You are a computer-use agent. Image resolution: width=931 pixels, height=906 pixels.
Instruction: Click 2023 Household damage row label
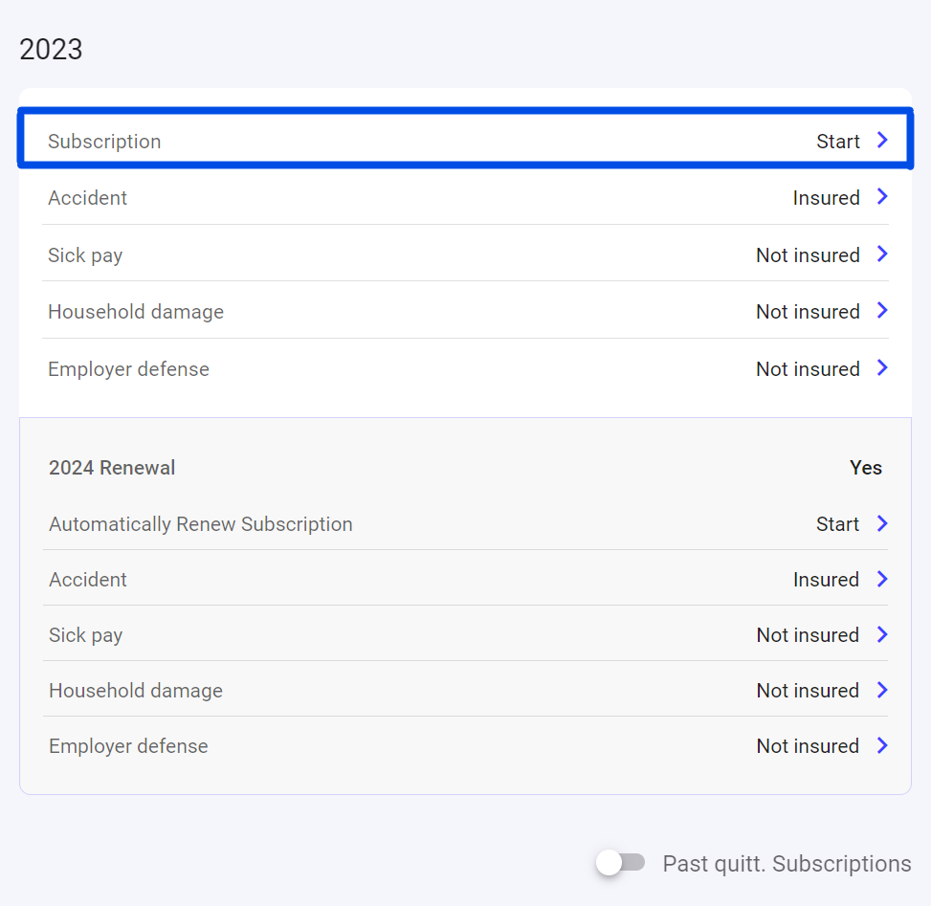136,312
